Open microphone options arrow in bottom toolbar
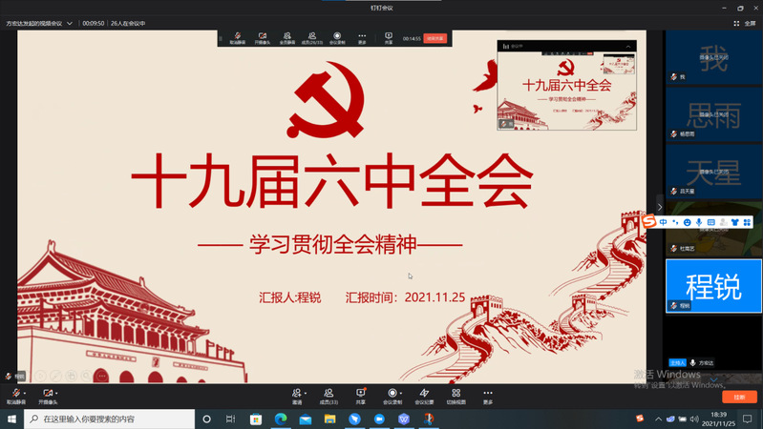 point(24,393)
